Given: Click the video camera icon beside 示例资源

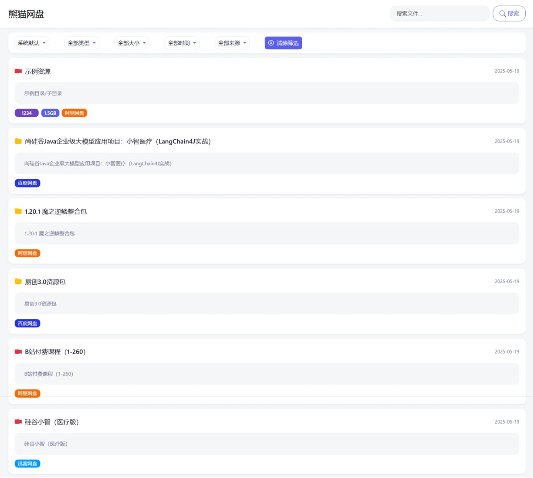Looking at the screenshot, I should (x=18, y=71).
